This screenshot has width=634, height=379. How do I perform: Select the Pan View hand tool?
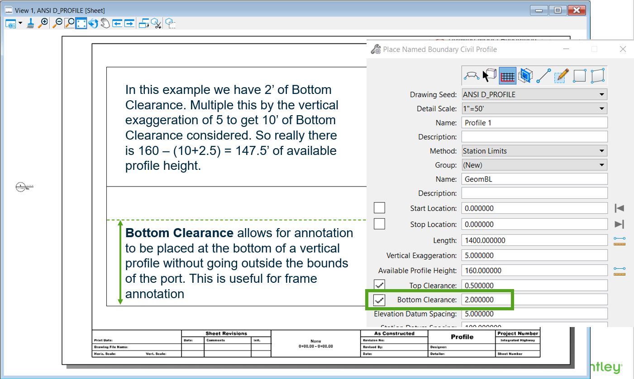105,23
